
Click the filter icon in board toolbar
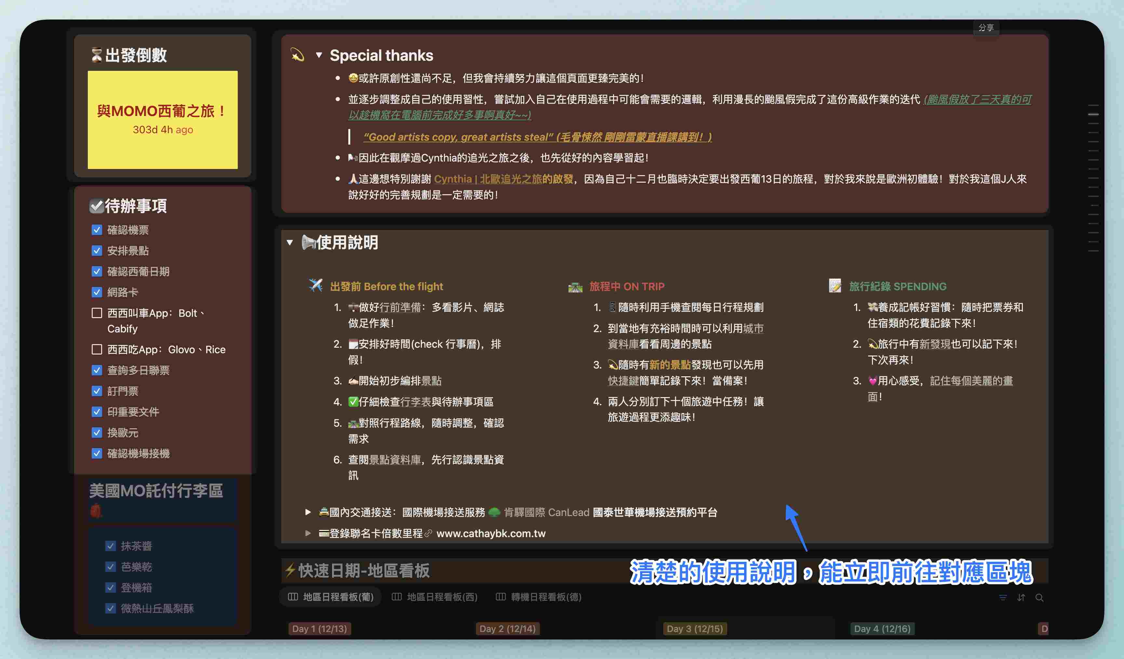(1003, 598)
